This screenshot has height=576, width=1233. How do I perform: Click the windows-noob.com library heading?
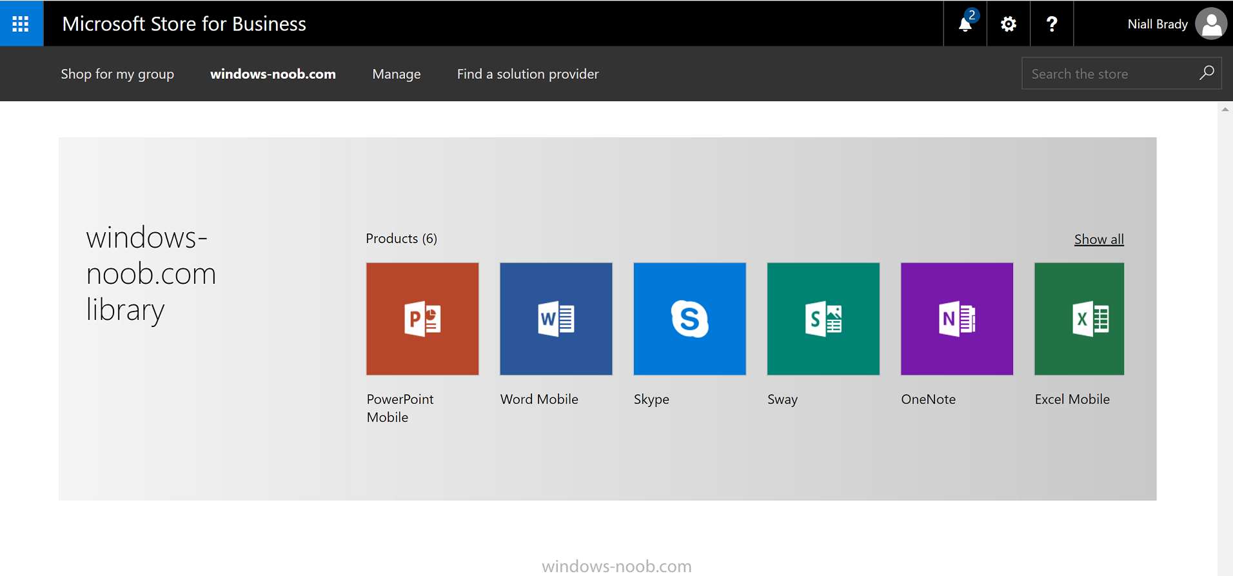coord(151,274)
